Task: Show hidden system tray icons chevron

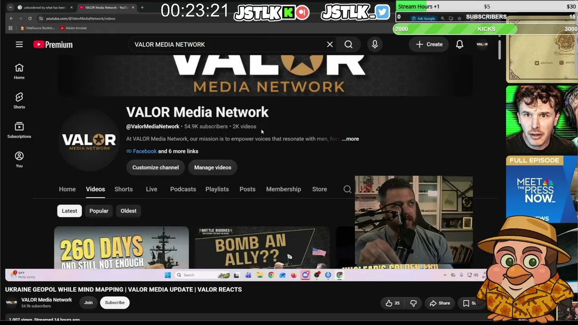Action: [x=445, y=275]
